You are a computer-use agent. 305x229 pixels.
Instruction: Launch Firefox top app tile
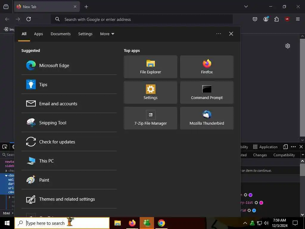207,67
